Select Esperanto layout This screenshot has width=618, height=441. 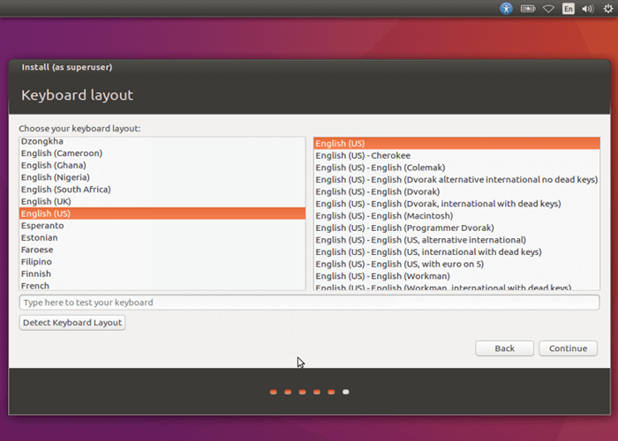coord(162,226)
